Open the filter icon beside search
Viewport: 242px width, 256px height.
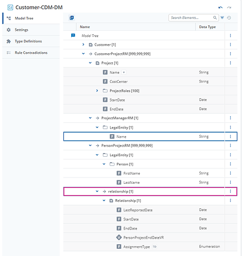pos(222,17)
